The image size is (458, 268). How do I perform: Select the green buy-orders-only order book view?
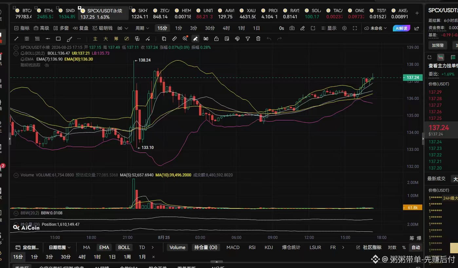(453, 57)
